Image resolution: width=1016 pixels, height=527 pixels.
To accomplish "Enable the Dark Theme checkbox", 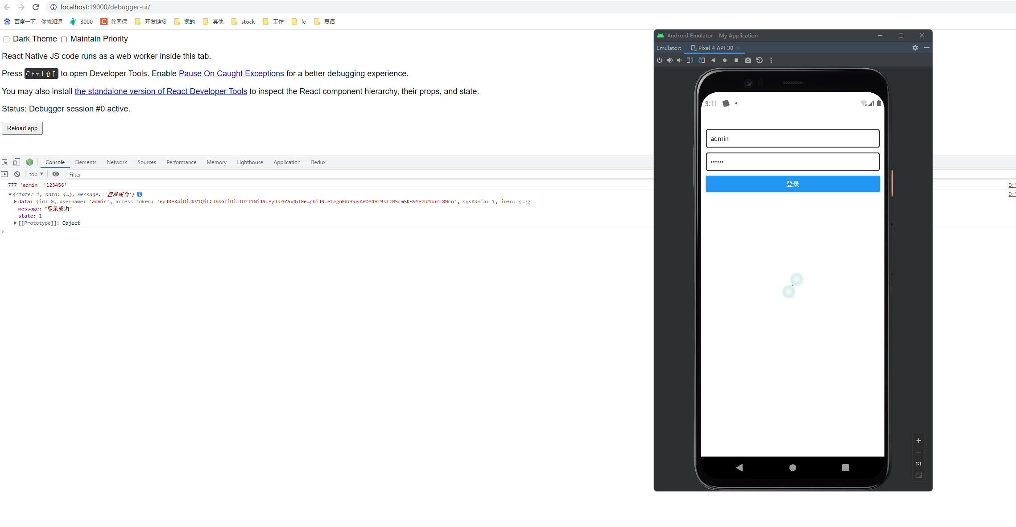I will (6, 39).
